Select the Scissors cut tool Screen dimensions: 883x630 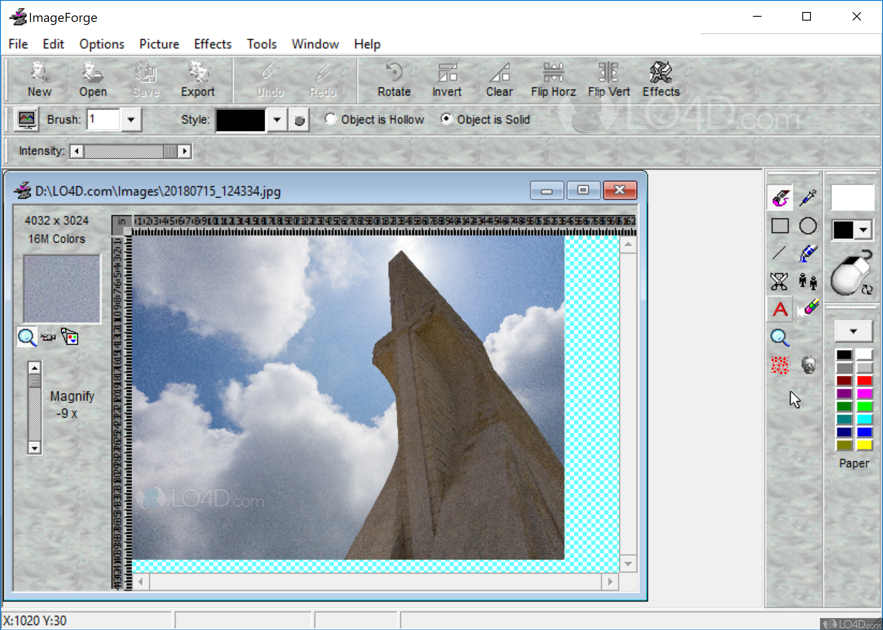coord(780,281)
